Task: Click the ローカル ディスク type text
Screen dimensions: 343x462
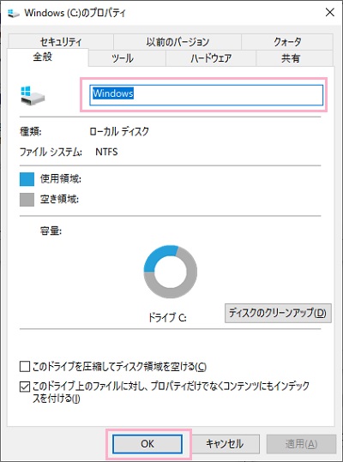Action: pyautogui.click(x=119, y=131)
